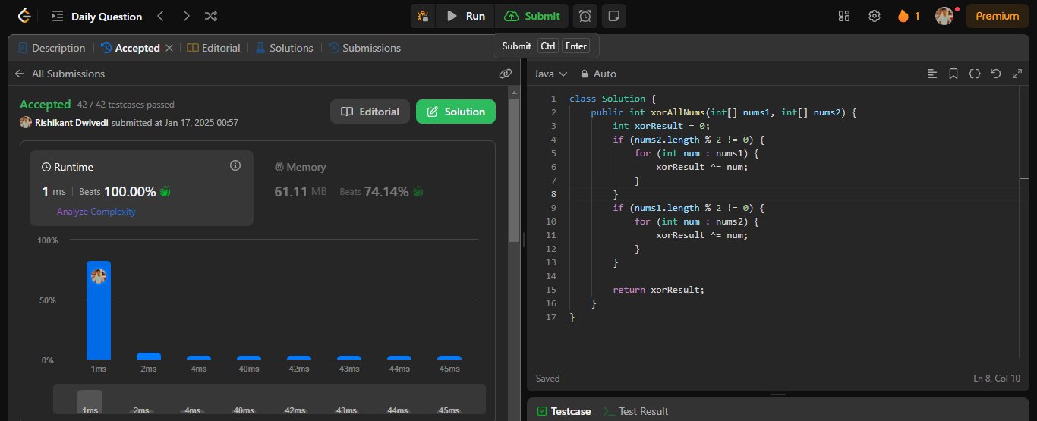Bookmark the code in the editor toolbar
1037x421 pixels.
click(953, 74)
